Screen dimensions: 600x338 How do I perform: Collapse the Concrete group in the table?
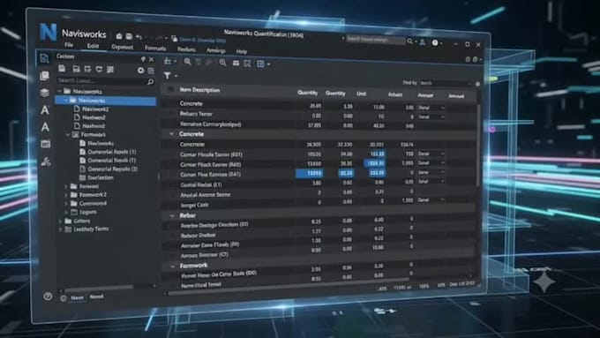172,134
